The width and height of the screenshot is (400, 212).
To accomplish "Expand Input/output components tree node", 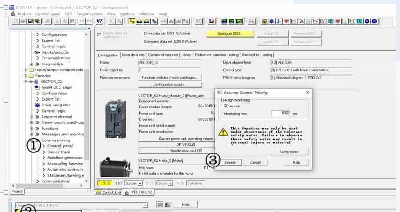I will pos(25,70).
